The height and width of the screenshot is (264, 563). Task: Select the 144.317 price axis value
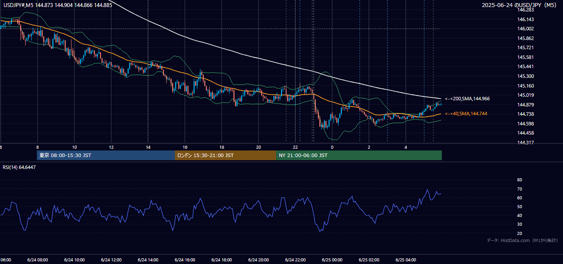point(526,143)
